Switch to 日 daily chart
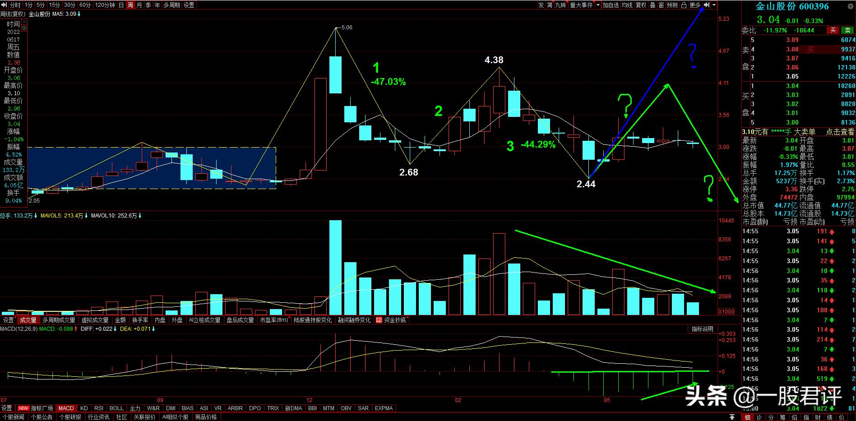 (x=121, y=5)
